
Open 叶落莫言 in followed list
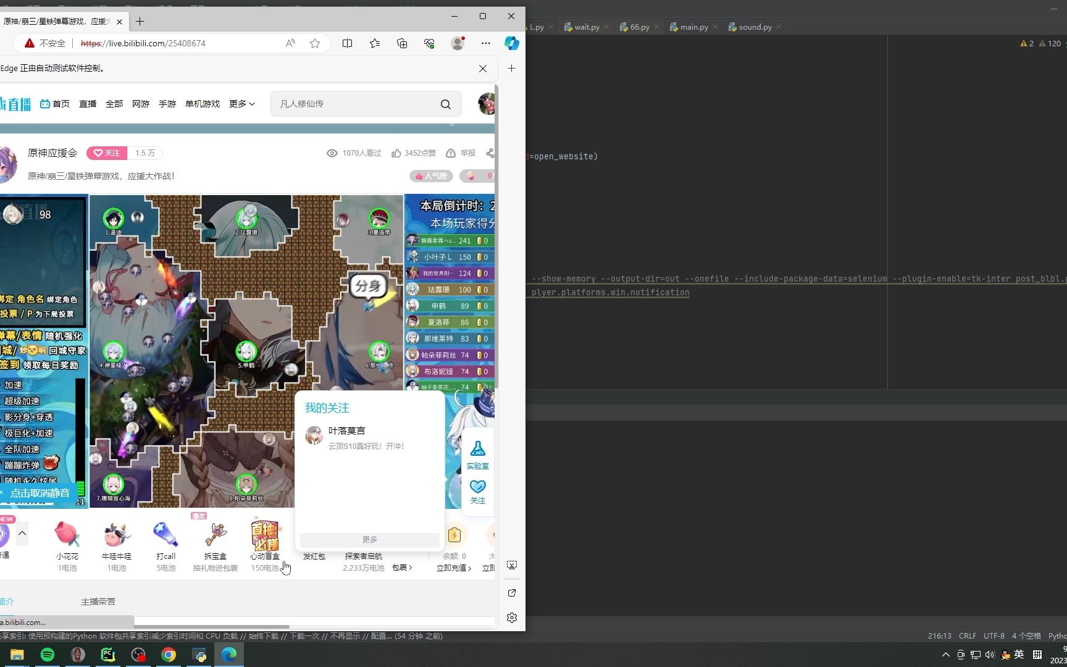[x=370, y=438]
